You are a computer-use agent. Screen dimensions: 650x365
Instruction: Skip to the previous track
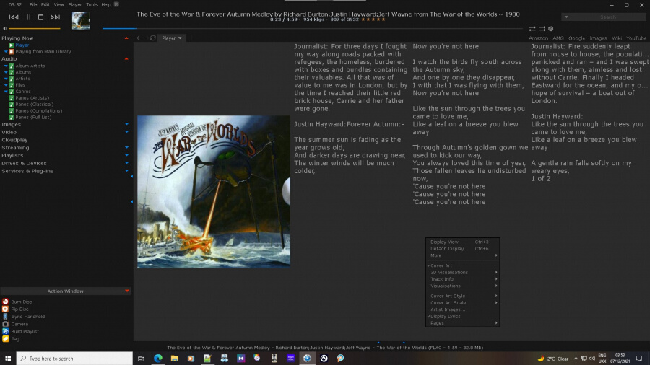coord(14,17)
